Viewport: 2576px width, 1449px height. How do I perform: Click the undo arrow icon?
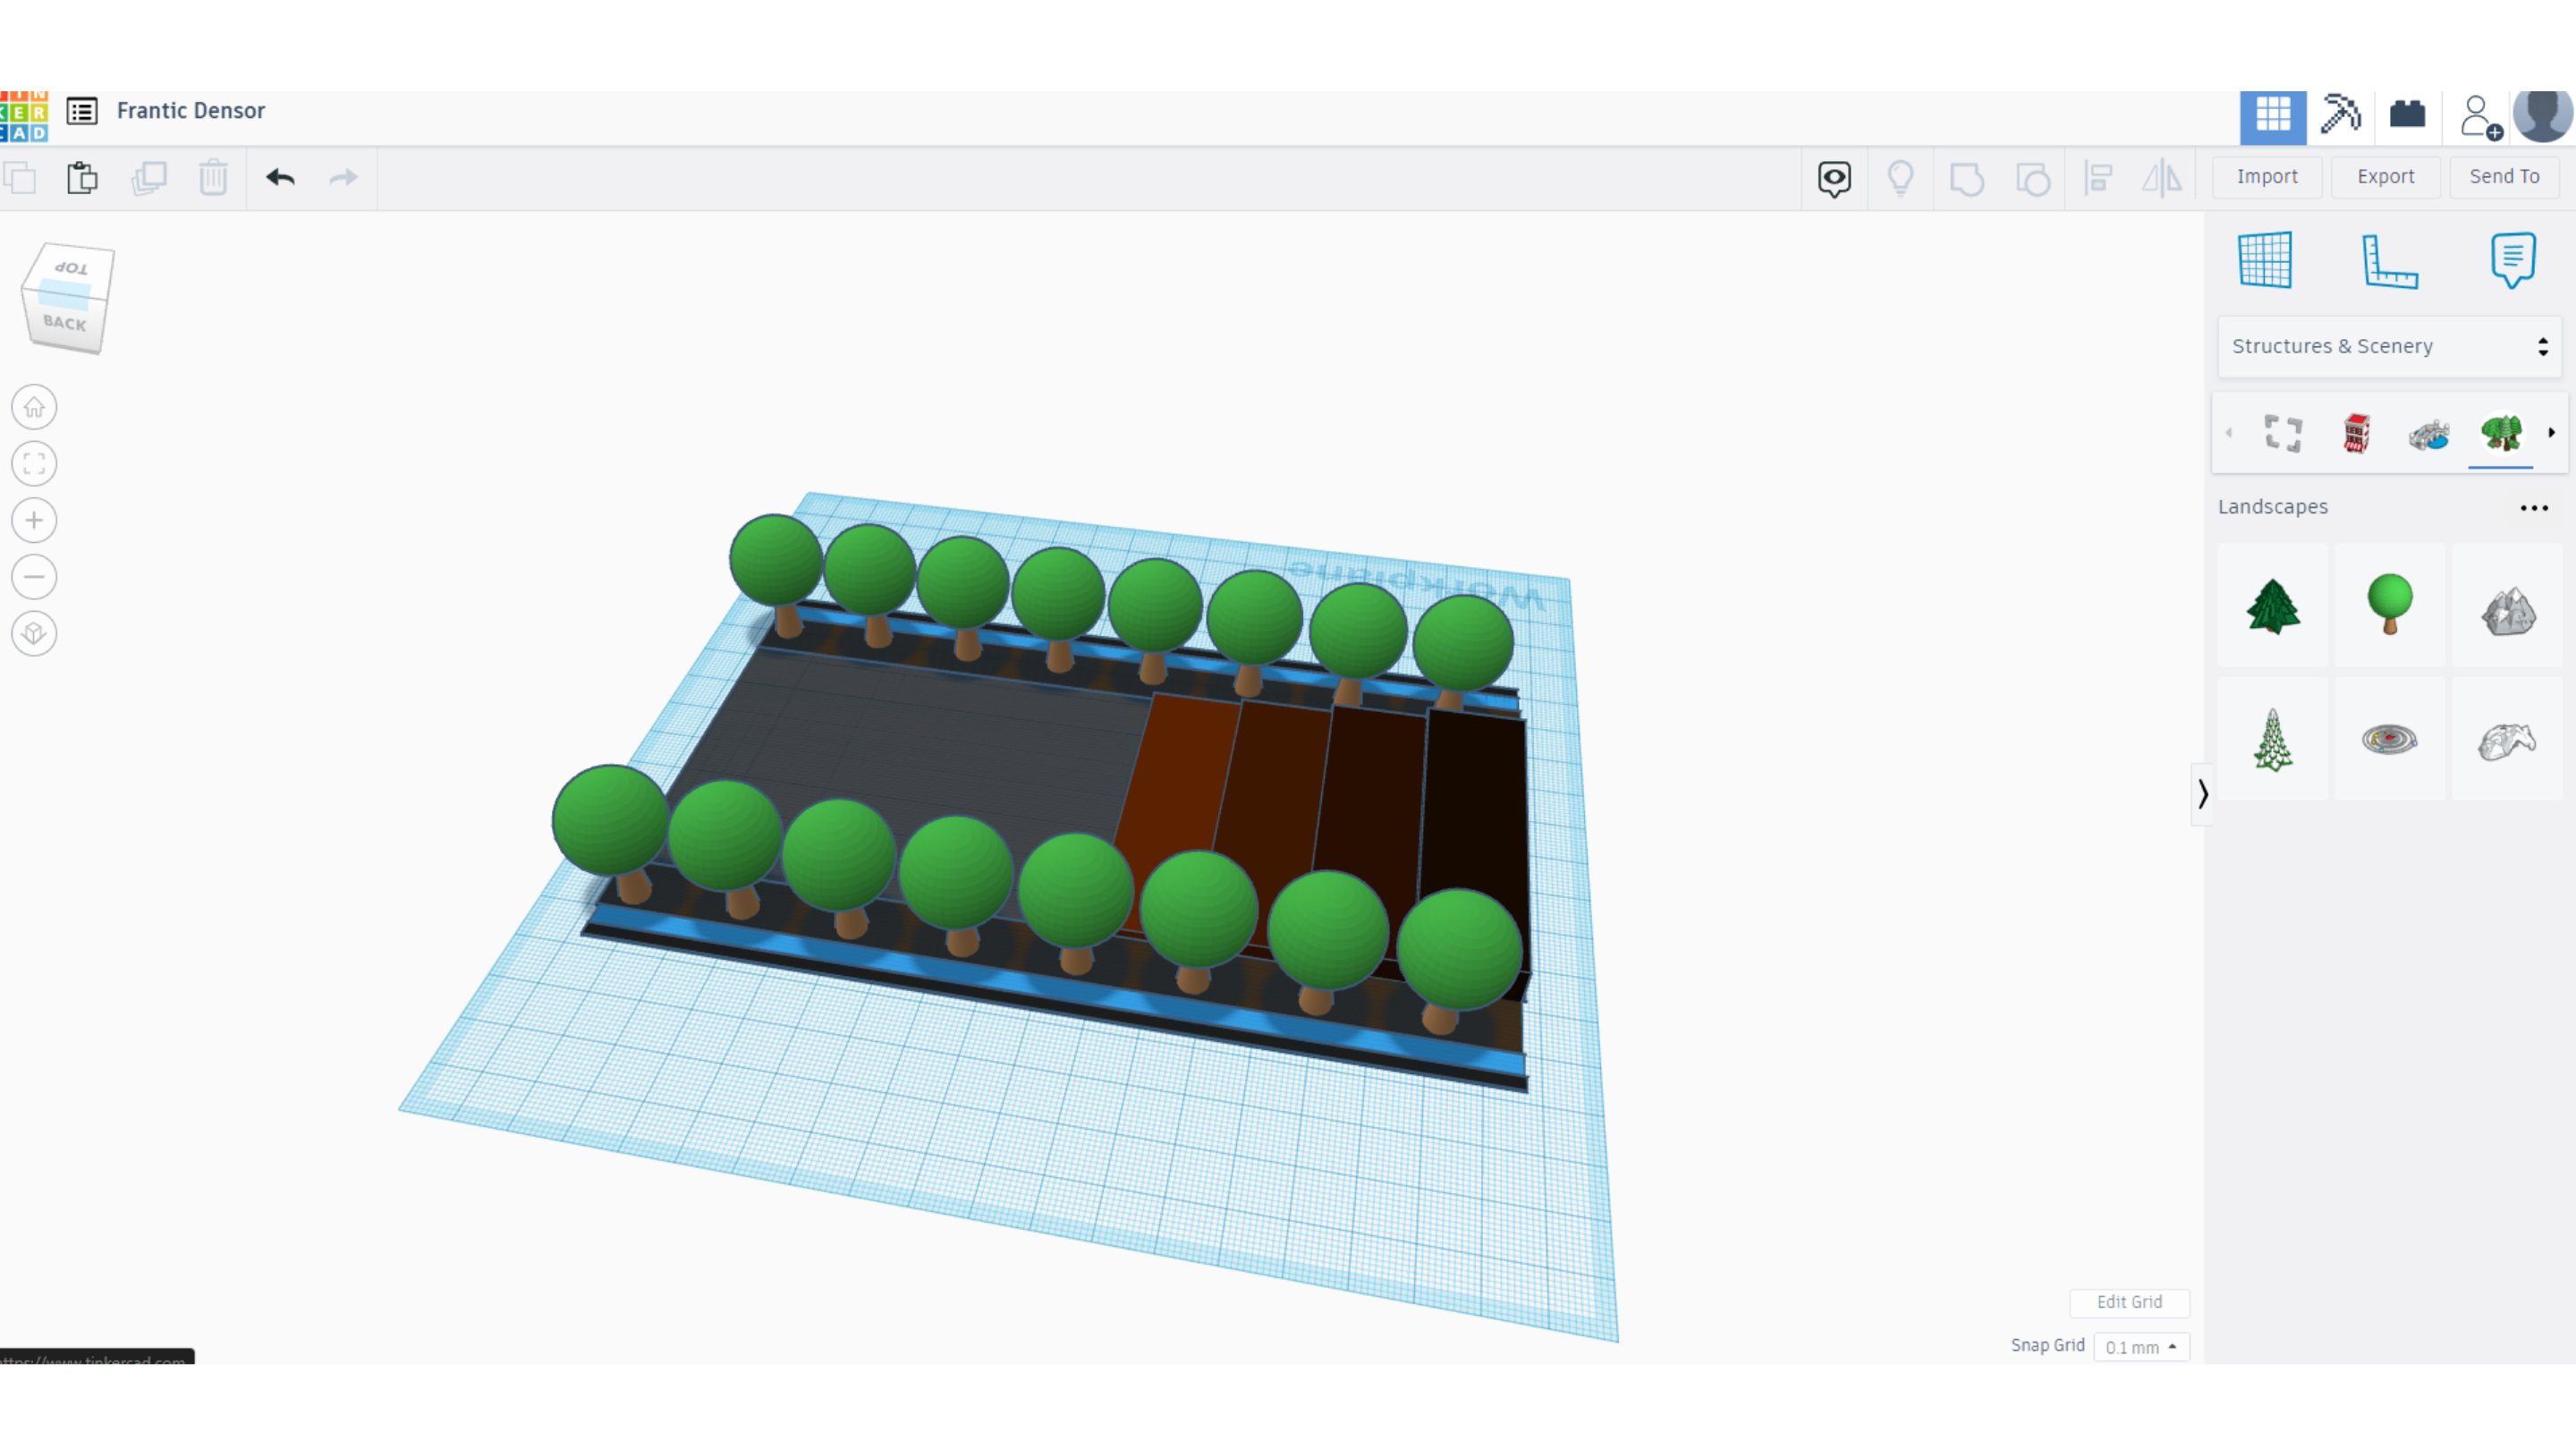[280, 178]
